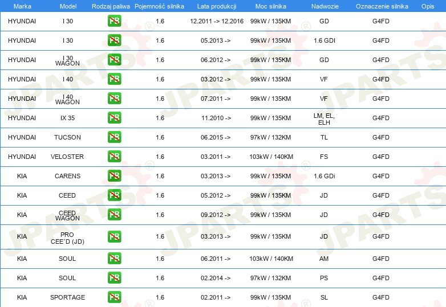Image resolution: width=446 pixels, height=307 pixels.
Task: Click the fuel icon in the PRO CEE'D (JD) row
Action: click(114, 236)
